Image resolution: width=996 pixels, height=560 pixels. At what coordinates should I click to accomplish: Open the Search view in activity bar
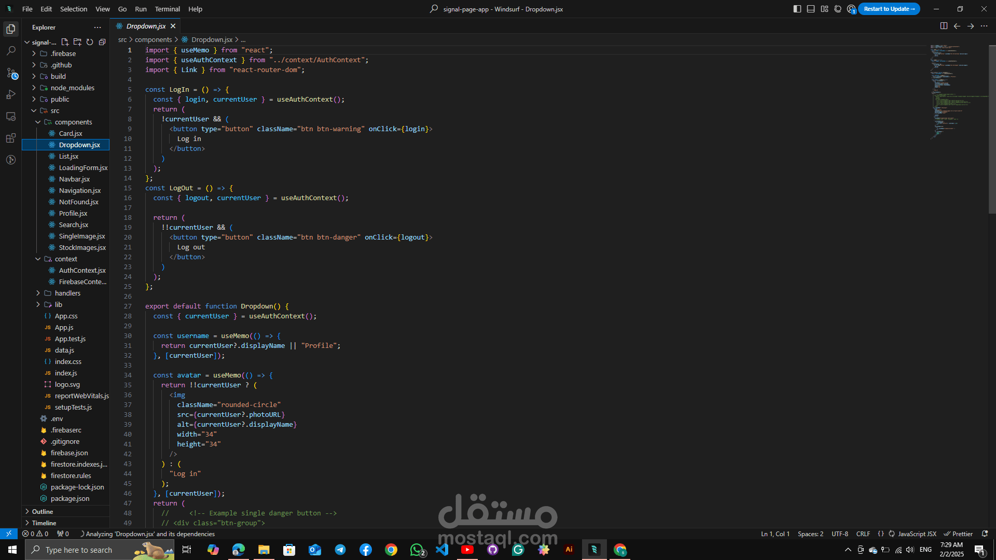[x=11, y=51]
